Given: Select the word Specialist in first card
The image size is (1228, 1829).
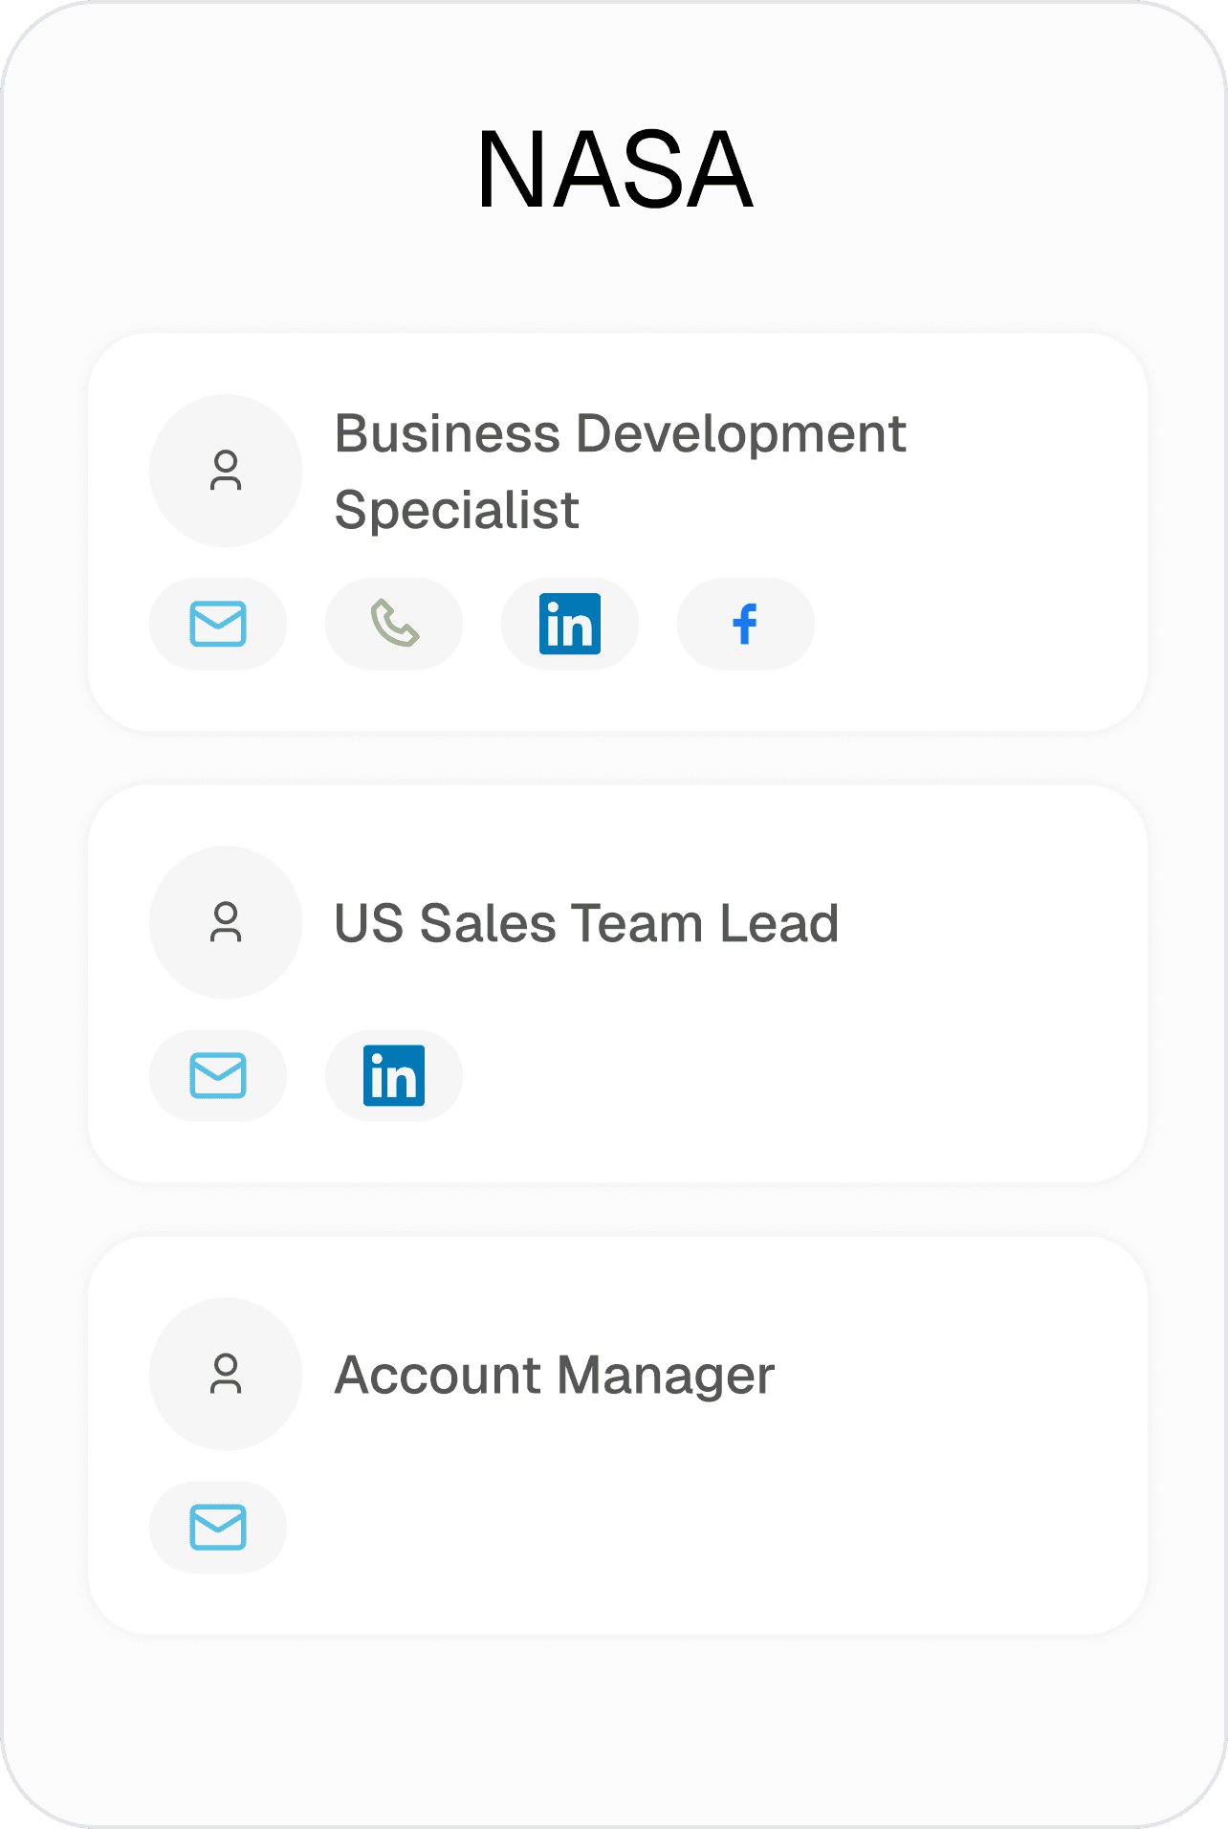Looking at the screenshot, I should point(457,510).
